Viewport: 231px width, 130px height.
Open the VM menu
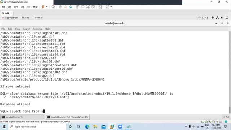[x=22, y=7]
